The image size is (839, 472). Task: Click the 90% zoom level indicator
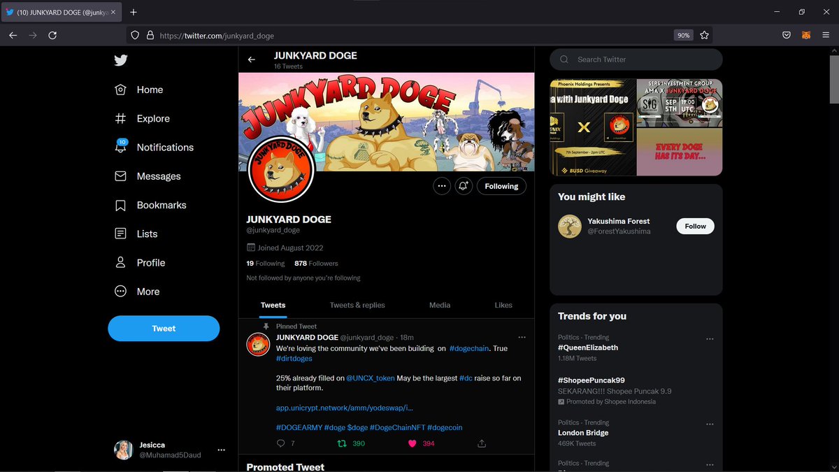[683, 35]
